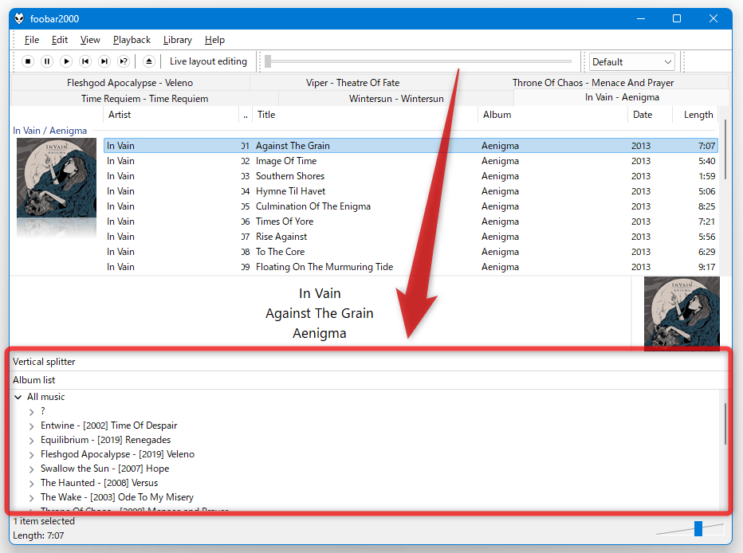Viewport: 743px width, 553px height.
Task: Sort playlist by Title column header
Action: pos(365,115)
